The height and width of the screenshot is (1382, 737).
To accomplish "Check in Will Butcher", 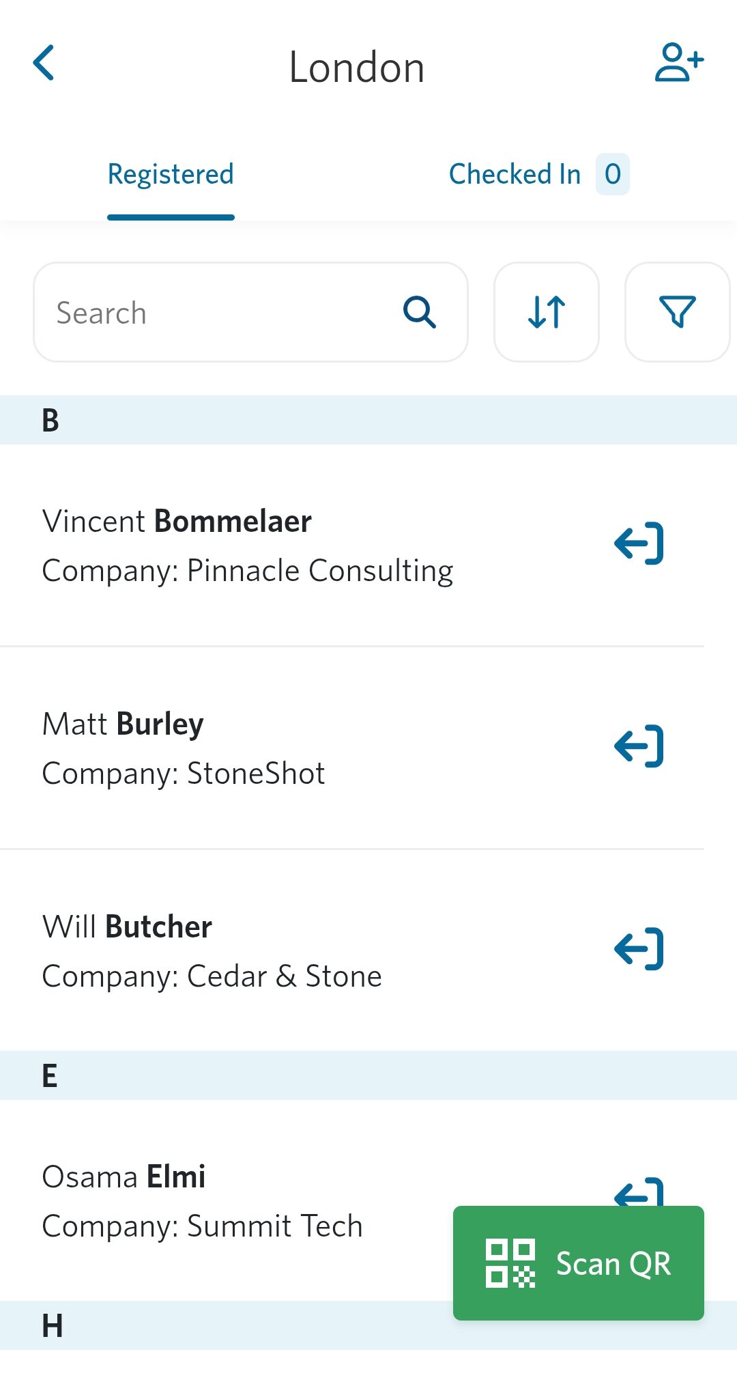I will 639,949.
